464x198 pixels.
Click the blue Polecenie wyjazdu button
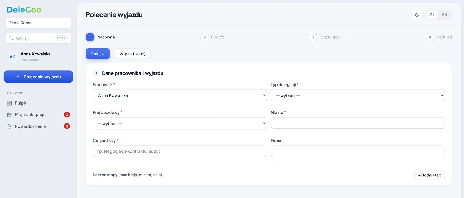38,77
